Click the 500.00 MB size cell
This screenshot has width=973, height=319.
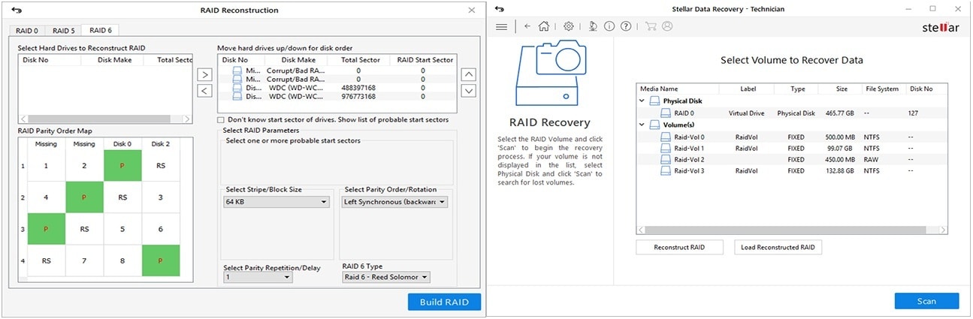840,137
